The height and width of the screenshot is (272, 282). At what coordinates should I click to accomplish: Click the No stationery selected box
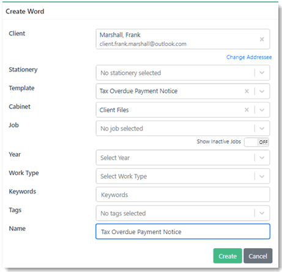[x=183, y=73]
